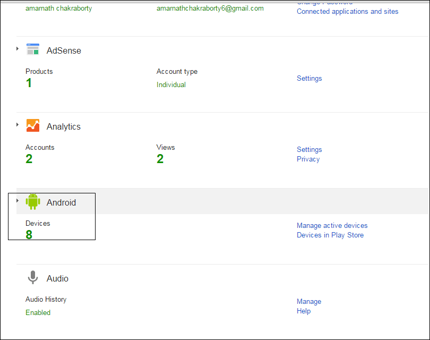
Task: Click the Products label under AdSense
Action: (x=39, y=71)
